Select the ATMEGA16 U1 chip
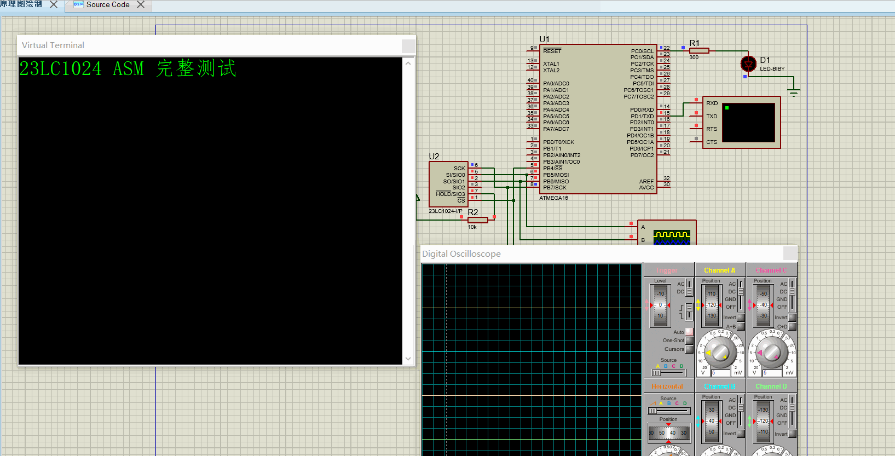The height and width of the screenshot is (456, 895). [598, 119]
